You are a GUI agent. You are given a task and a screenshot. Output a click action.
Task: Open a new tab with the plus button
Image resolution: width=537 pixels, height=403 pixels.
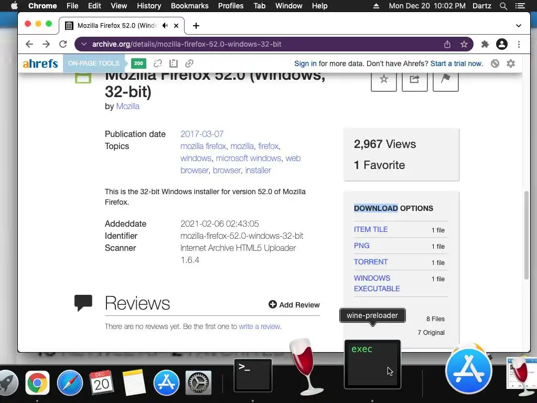196,26
